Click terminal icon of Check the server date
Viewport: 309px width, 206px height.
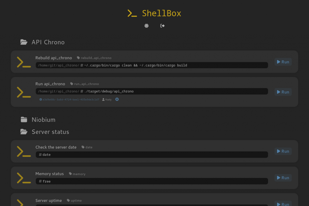[x=24, y=151]
